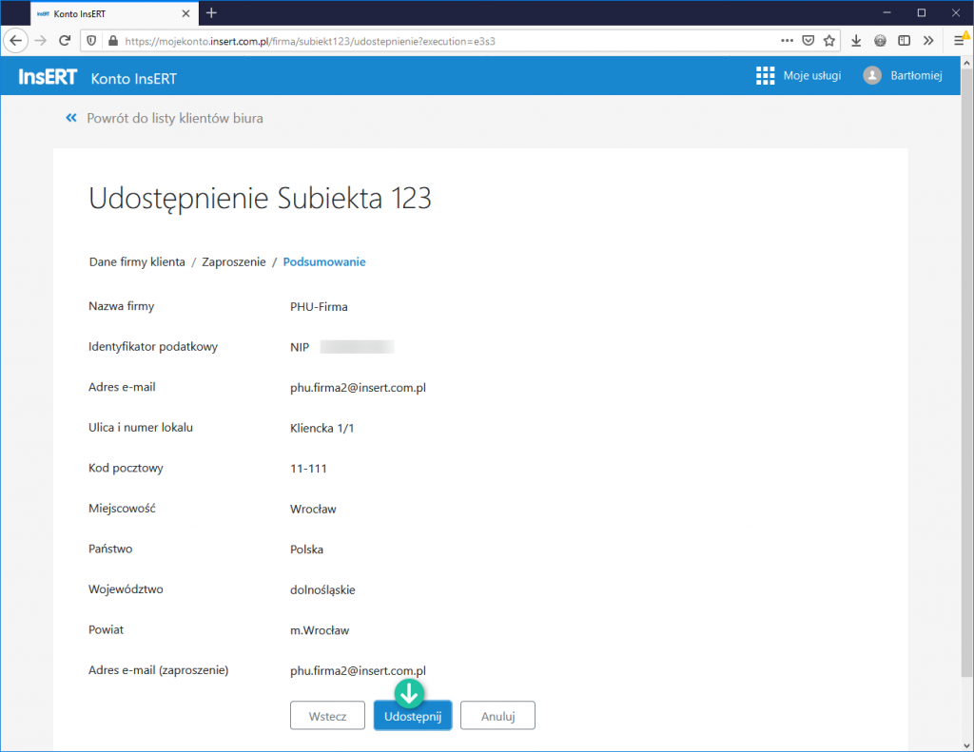
Task: Click the dolnośląskie value
Action: 322,590
